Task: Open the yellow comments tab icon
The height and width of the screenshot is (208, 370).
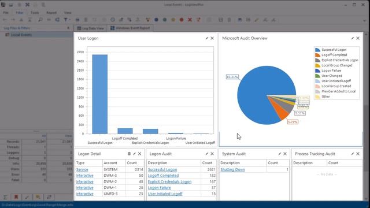Action: (x=38, y=197)
